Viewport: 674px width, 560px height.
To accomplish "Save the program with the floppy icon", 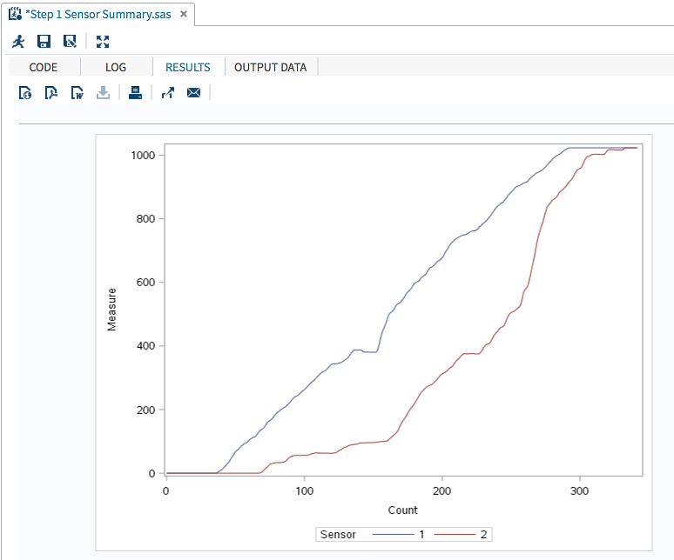I will pos(44,42).
